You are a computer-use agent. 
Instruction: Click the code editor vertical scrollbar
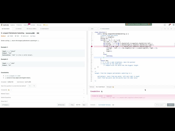pos(174,44)
